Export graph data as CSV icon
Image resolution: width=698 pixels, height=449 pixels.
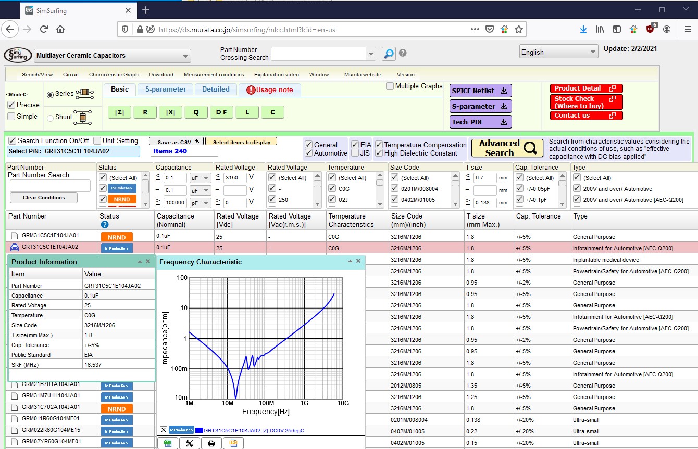pyautogui.click(x=168, y=443)
